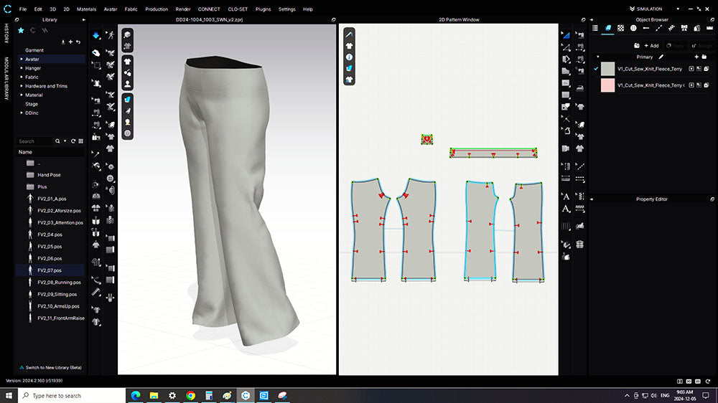Toggle checkmark on first V1_Cut_Sew_Knit_Fleece_Terry fabric
718x403 pixels.
click(596, 69)
